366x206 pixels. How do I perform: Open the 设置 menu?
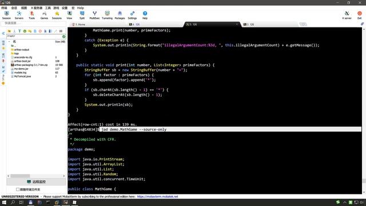[65, 8]
